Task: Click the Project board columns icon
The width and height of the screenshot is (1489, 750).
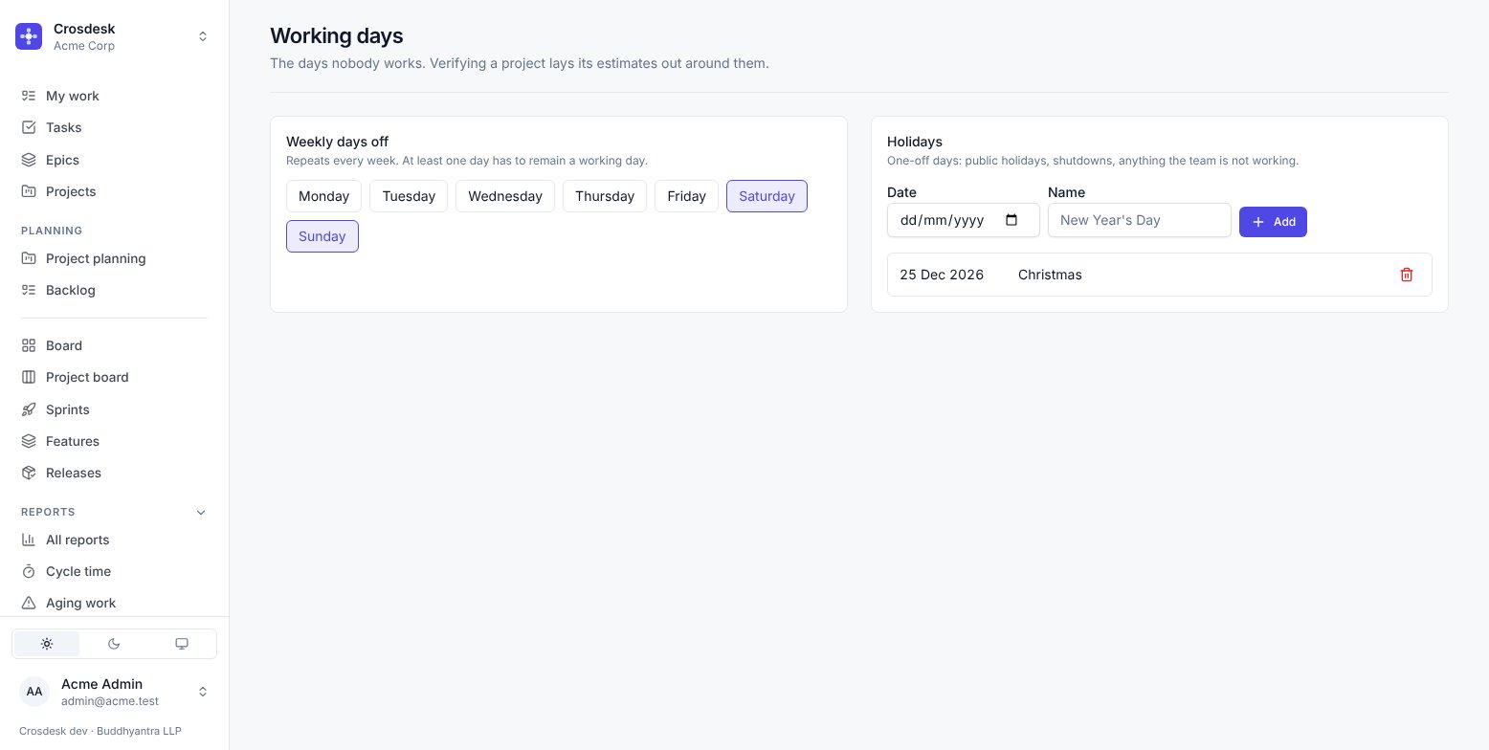Action: tap(29, 377)
